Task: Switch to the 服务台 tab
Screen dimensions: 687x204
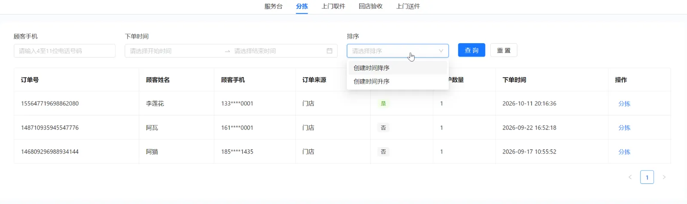Action: 274,6
